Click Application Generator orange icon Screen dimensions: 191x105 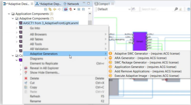(x=110, y=67)
